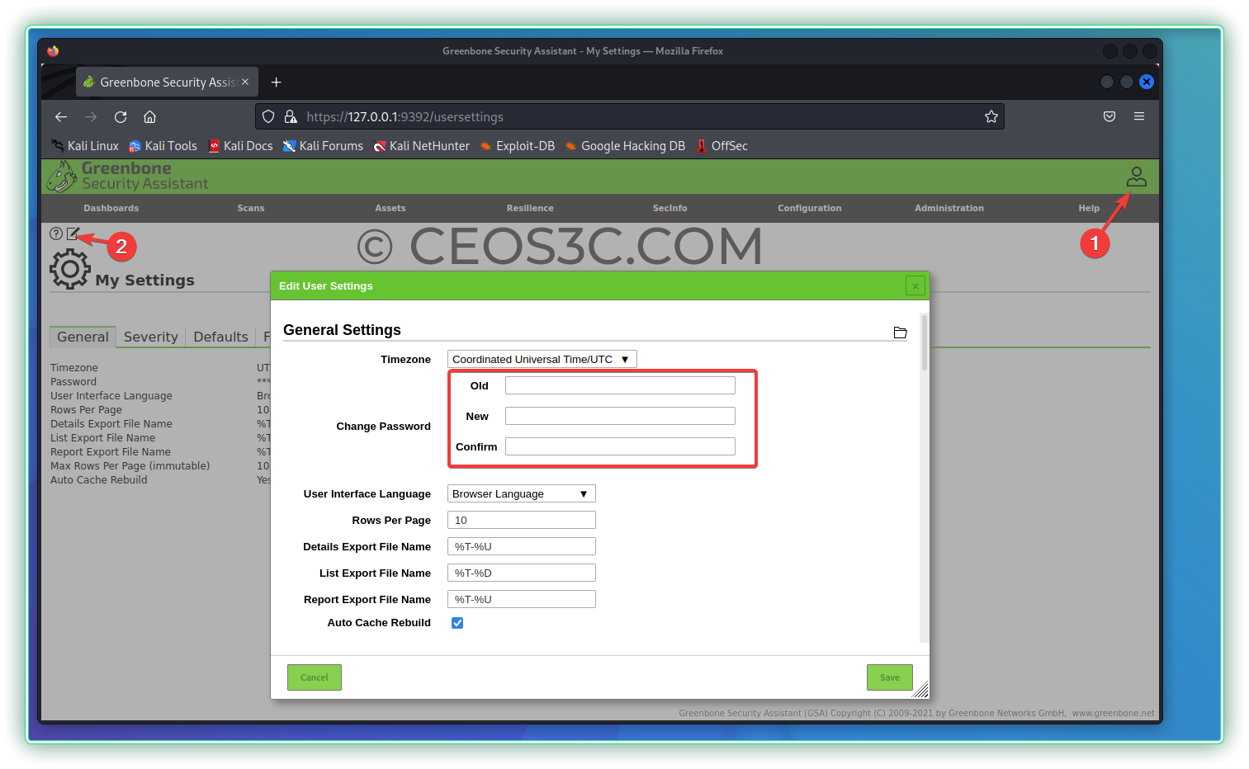The image size is (1249, 769).
Task: Open the Configuration menu
Action: point(809,208)
